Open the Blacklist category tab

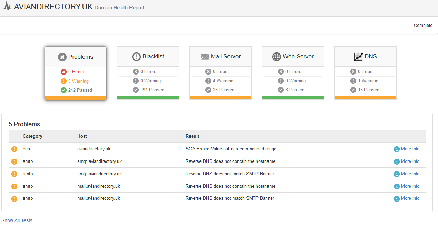point(148,57)
